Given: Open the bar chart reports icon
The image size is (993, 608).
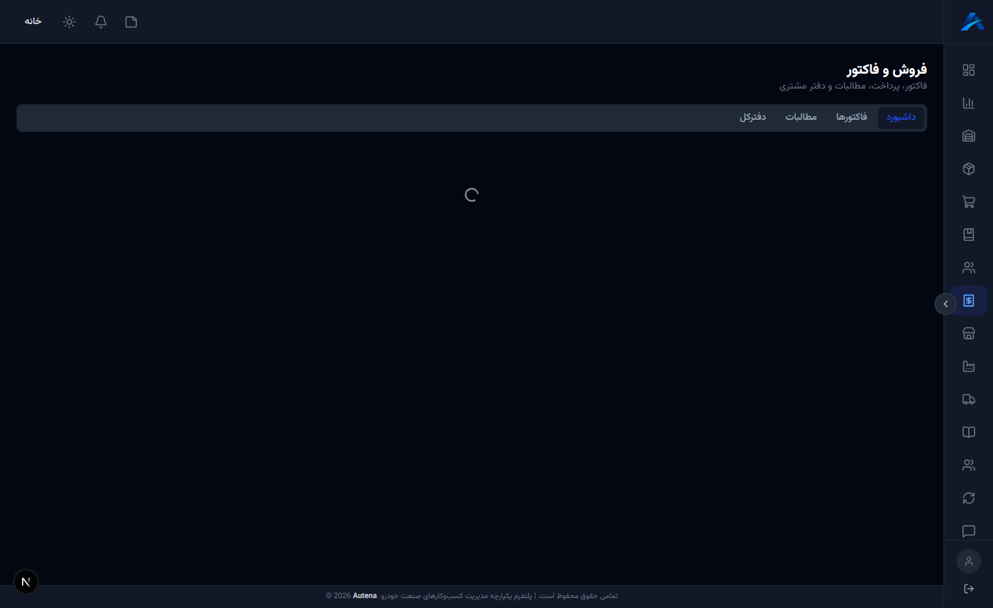Looking at the screenshot, I should (x=968, y=103).
